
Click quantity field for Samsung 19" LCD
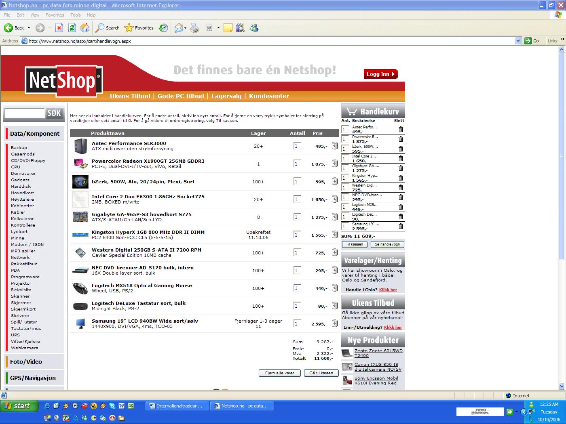[297, 323]
